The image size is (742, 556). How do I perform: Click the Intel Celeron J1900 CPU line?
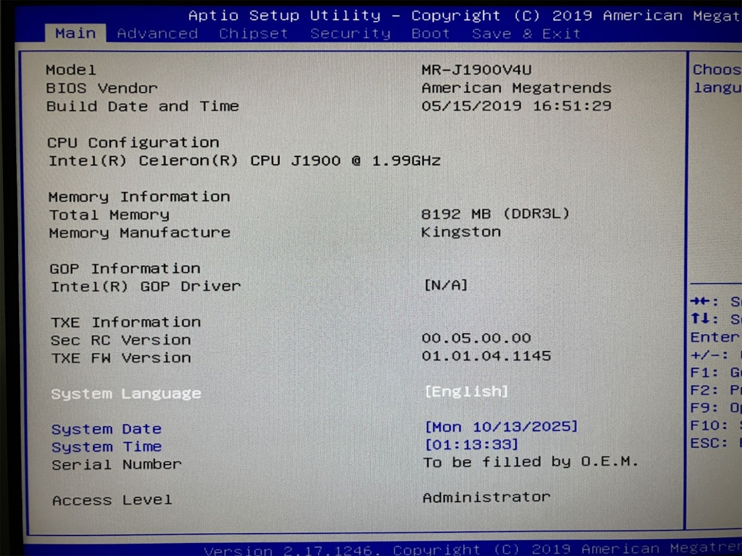pyautogui.click(x=244, y=161)
